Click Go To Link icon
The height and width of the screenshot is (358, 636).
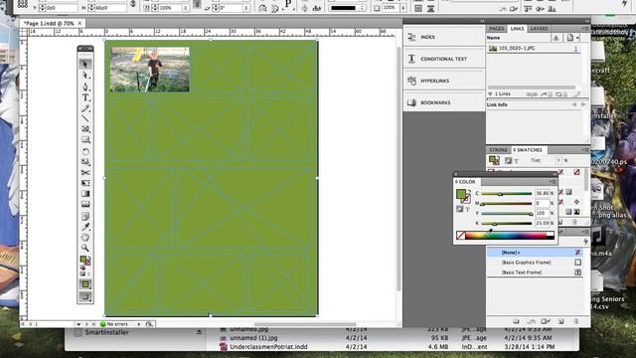pos(547,94)
